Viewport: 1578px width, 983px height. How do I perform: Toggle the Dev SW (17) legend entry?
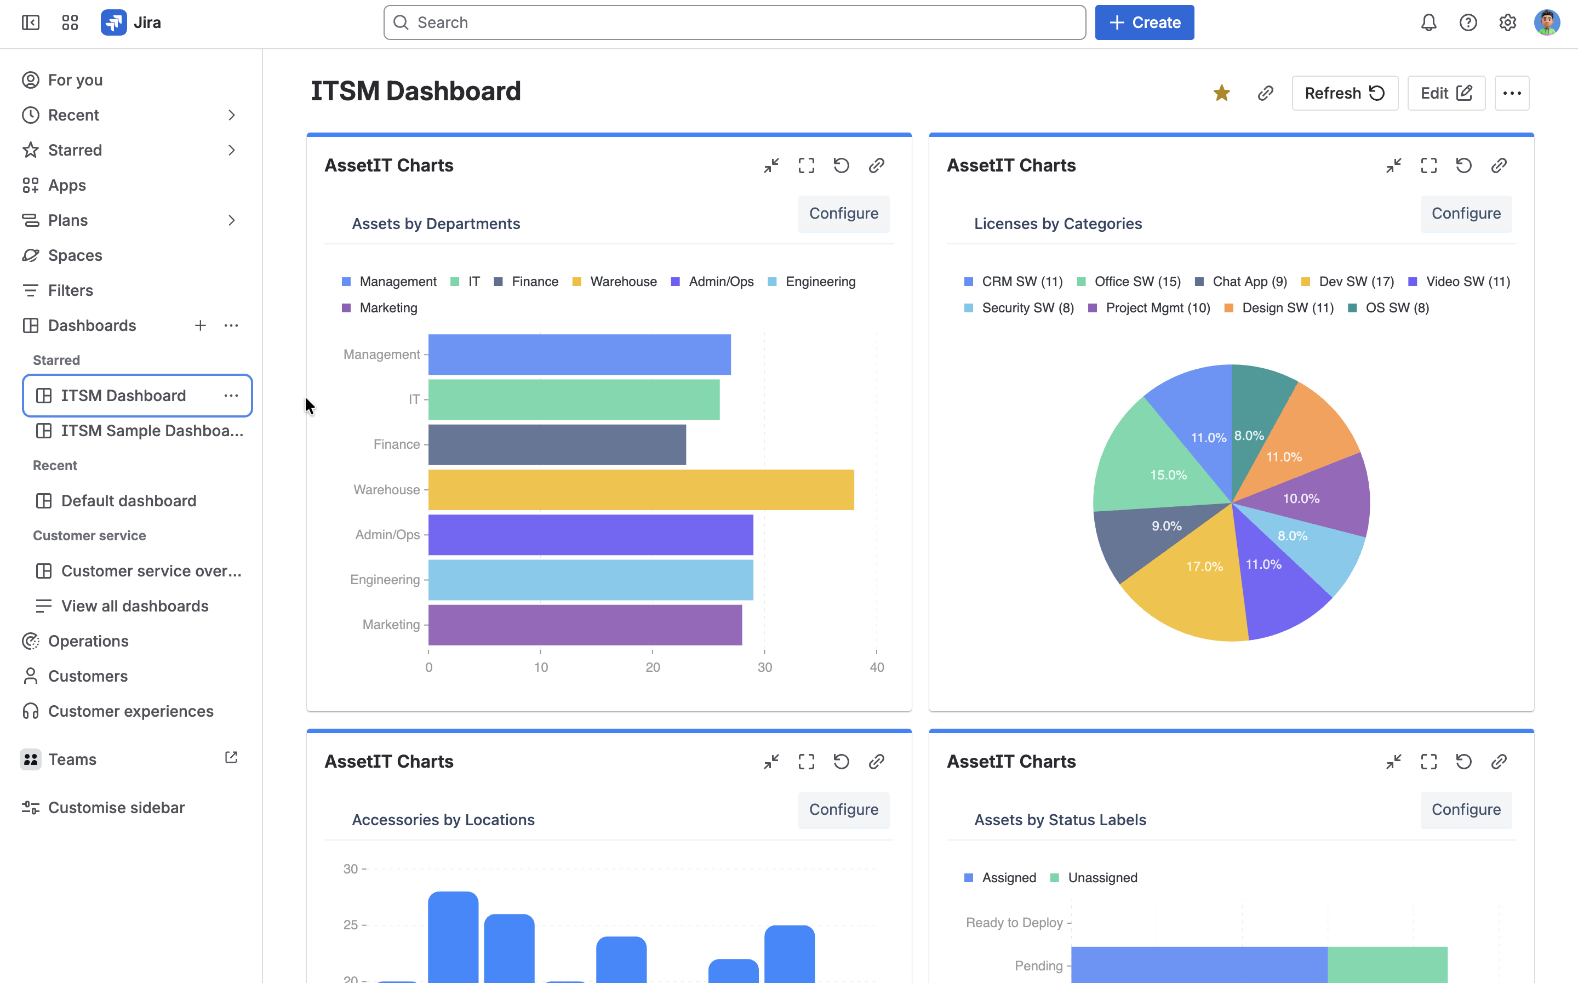(1347, 282)
